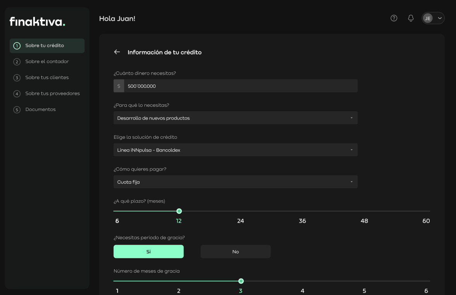Go to Sobre tus clientes step
The width and height of the screenshot is (456, 295).
pos(47,78)
